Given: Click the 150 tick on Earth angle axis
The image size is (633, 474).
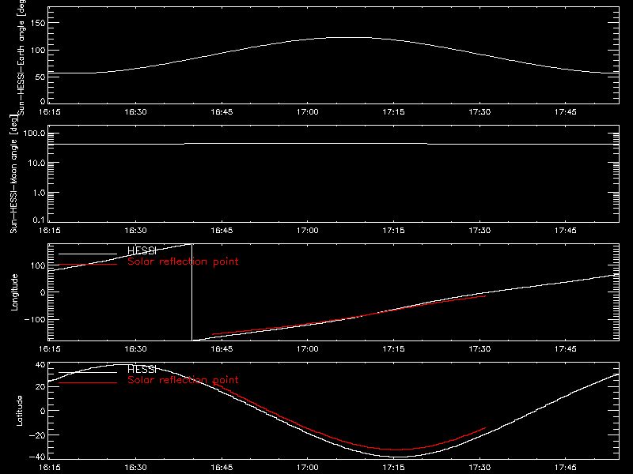Looking at the screenshot, I should pos(38,23).
